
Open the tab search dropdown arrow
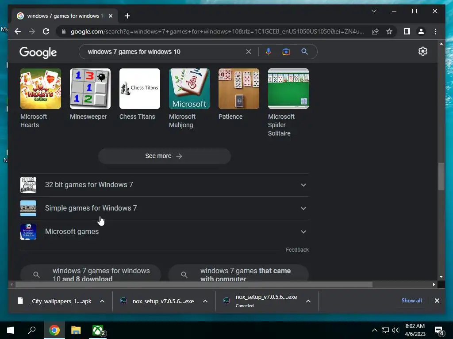pyautogui.click(x=373, y=11)
